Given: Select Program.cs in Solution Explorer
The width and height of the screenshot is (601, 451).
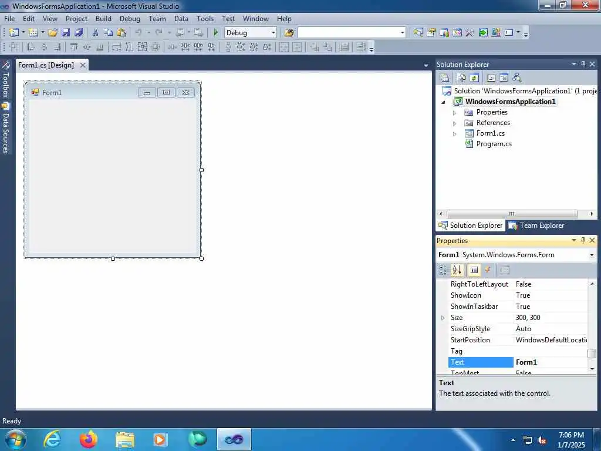Looking at the screenshot, I should 494,144.
